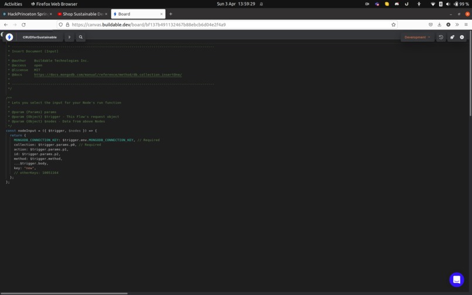Close the Board tab
The height and width of the screenshot is (295, 472).
click(162, 14)
